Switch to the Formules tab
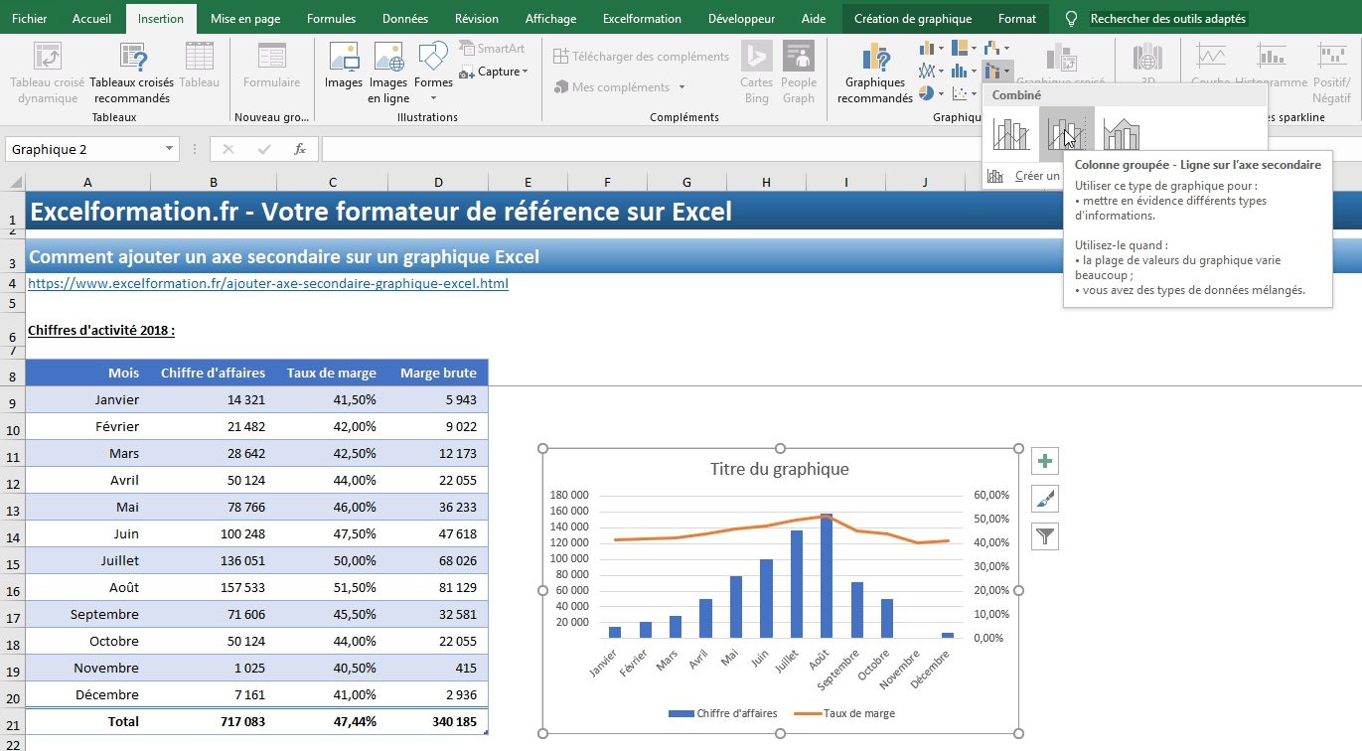 (x=332, y=18)
